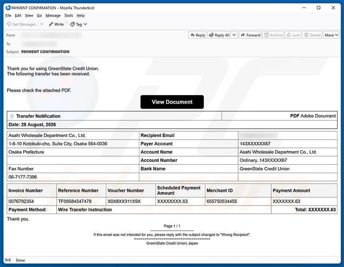Expand the Reply All dropdown arrow
344x267 pixels.
(x=234, y=35)
